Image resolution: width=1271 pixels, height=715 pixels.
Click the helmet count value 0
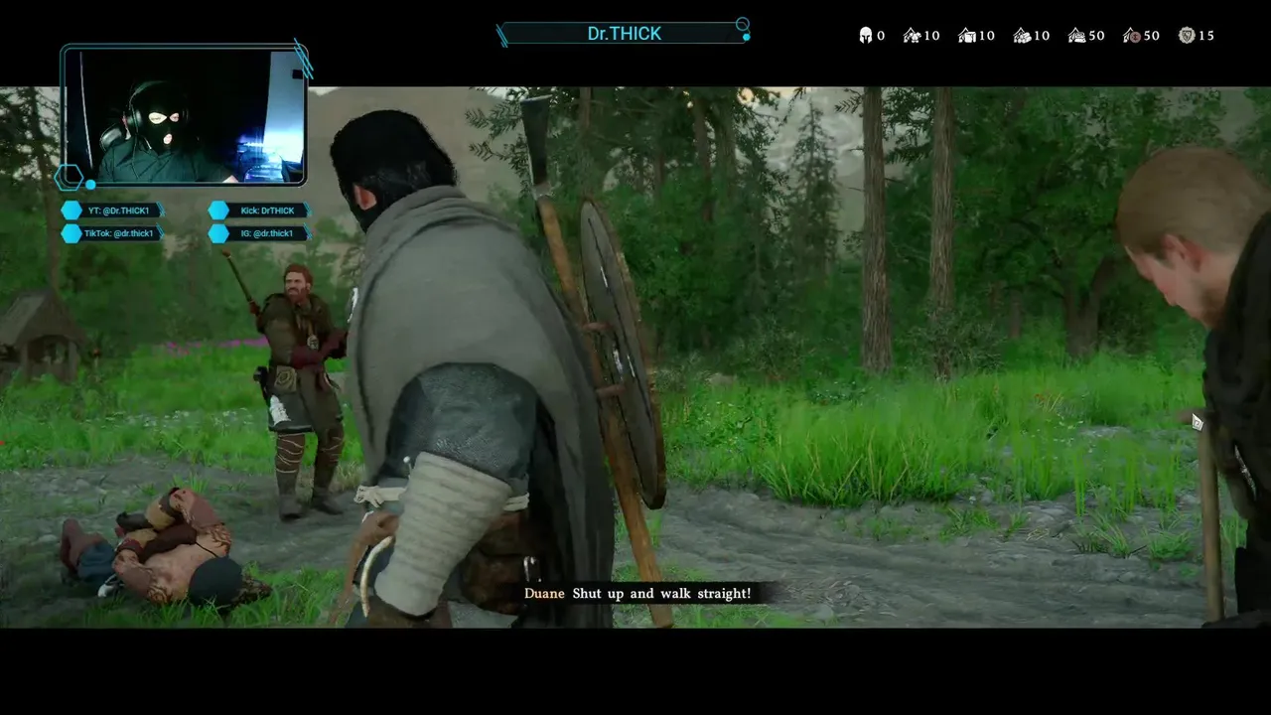point(881,36)
